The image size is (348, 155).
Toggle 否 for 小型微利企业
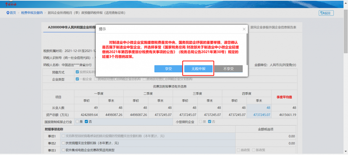tap(209, 122)
